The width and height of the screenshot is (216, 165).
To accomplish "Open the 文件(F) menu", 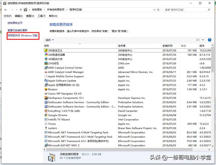I will click(x=7, y=16).
